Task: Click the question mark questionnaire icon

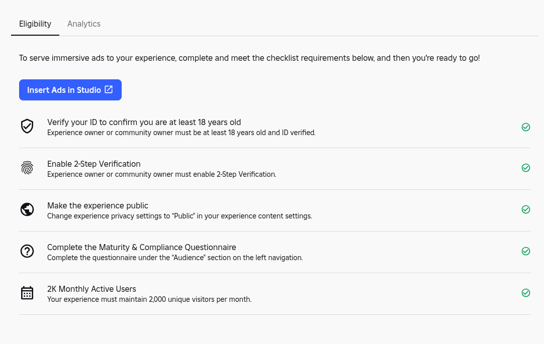Action: click(x=27, y=251)
